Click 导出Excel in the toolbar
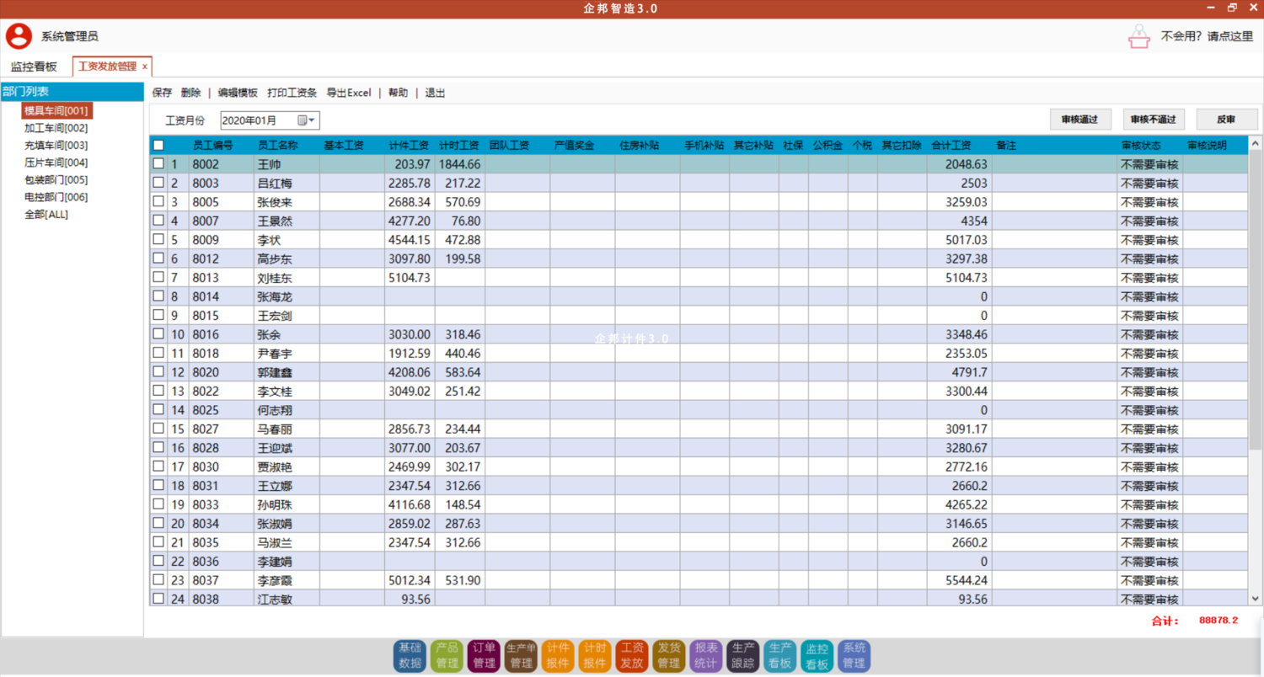The image size is (1264, 677). pos(349,93)
